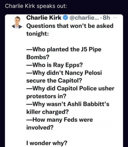
Task: Select the "Who is Ray Epps?" line
Action: (x=55, y=65)
